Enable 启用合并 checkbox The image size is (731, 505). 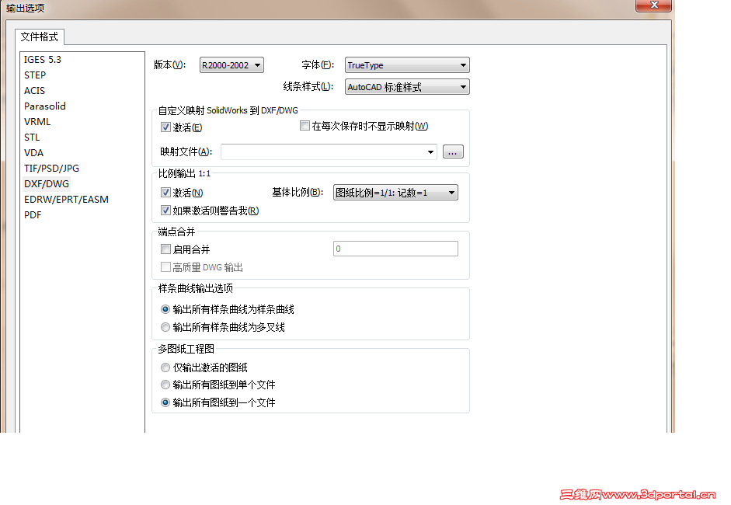tap(165, 249)
